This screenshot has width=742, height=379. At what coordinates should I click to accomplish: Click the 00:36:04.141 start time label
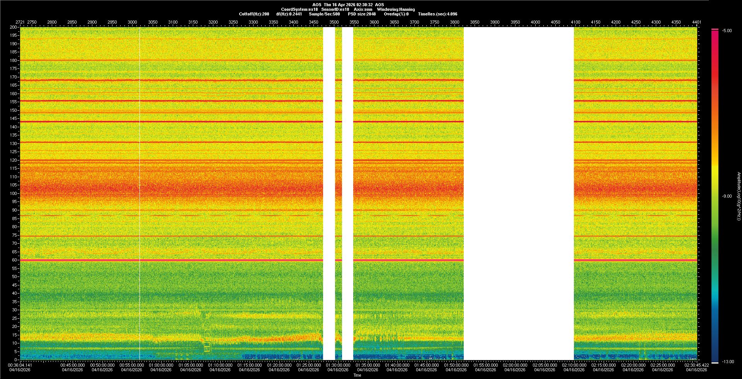point(20,365)
